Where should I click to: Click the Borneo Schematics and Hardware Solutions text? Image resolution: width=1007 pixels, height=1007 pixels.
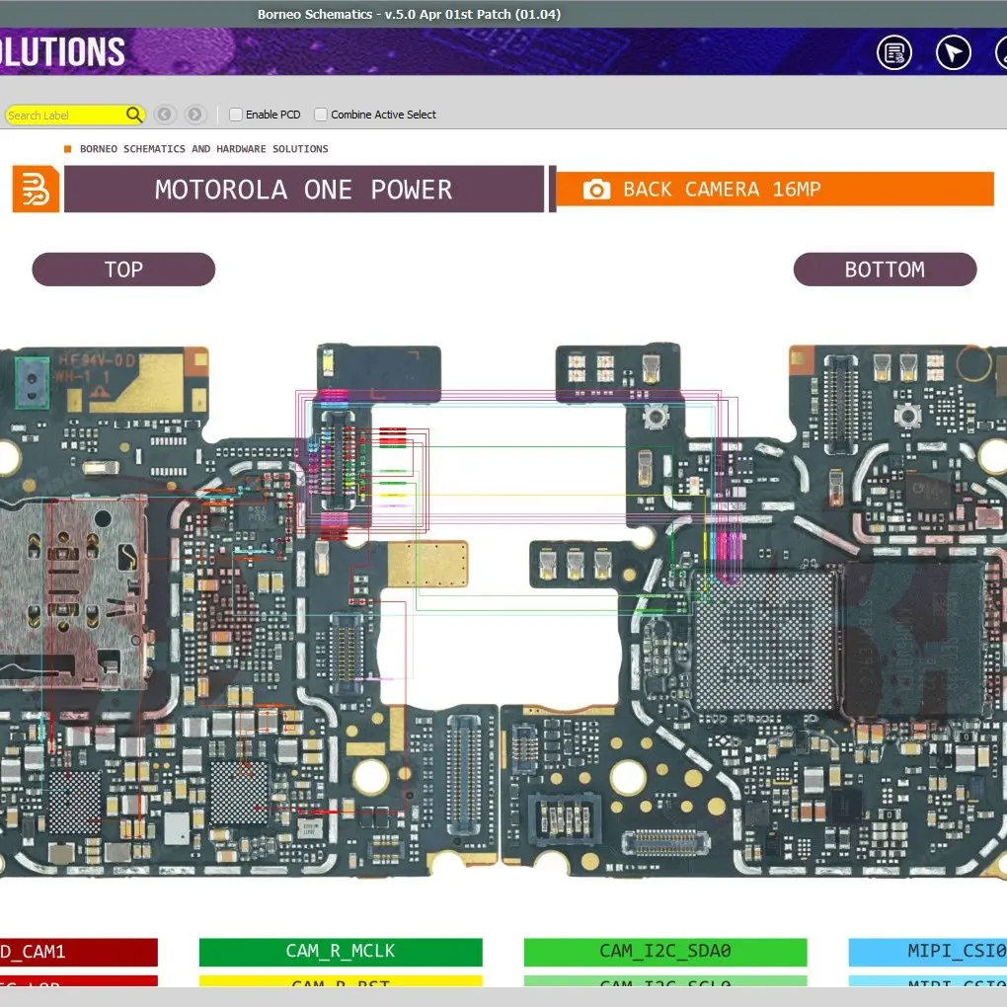(x=203, y=149)
